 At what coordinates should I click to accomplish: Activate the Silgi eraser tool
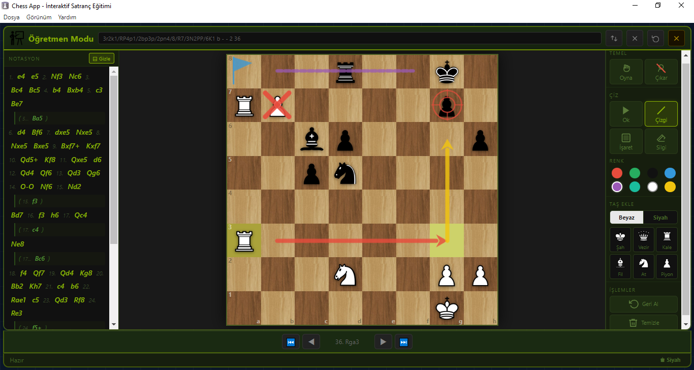point(661,141)
